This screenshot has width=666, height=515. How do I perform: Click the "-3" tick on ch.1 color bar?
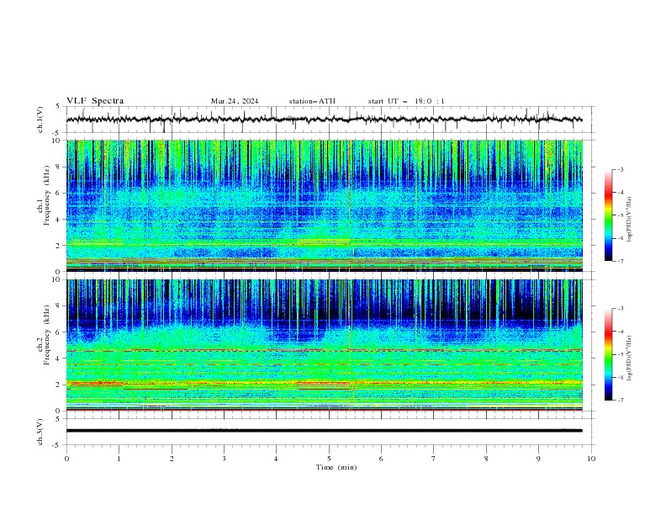tap(621, 169)
